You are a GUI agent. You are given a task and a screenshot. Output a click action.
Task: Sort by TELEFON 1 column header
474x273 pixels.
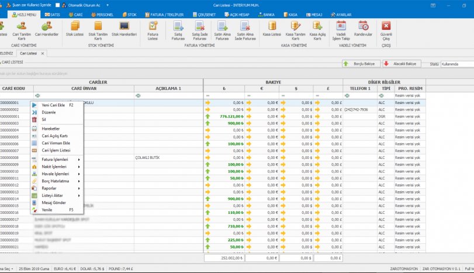pos(360,89)
